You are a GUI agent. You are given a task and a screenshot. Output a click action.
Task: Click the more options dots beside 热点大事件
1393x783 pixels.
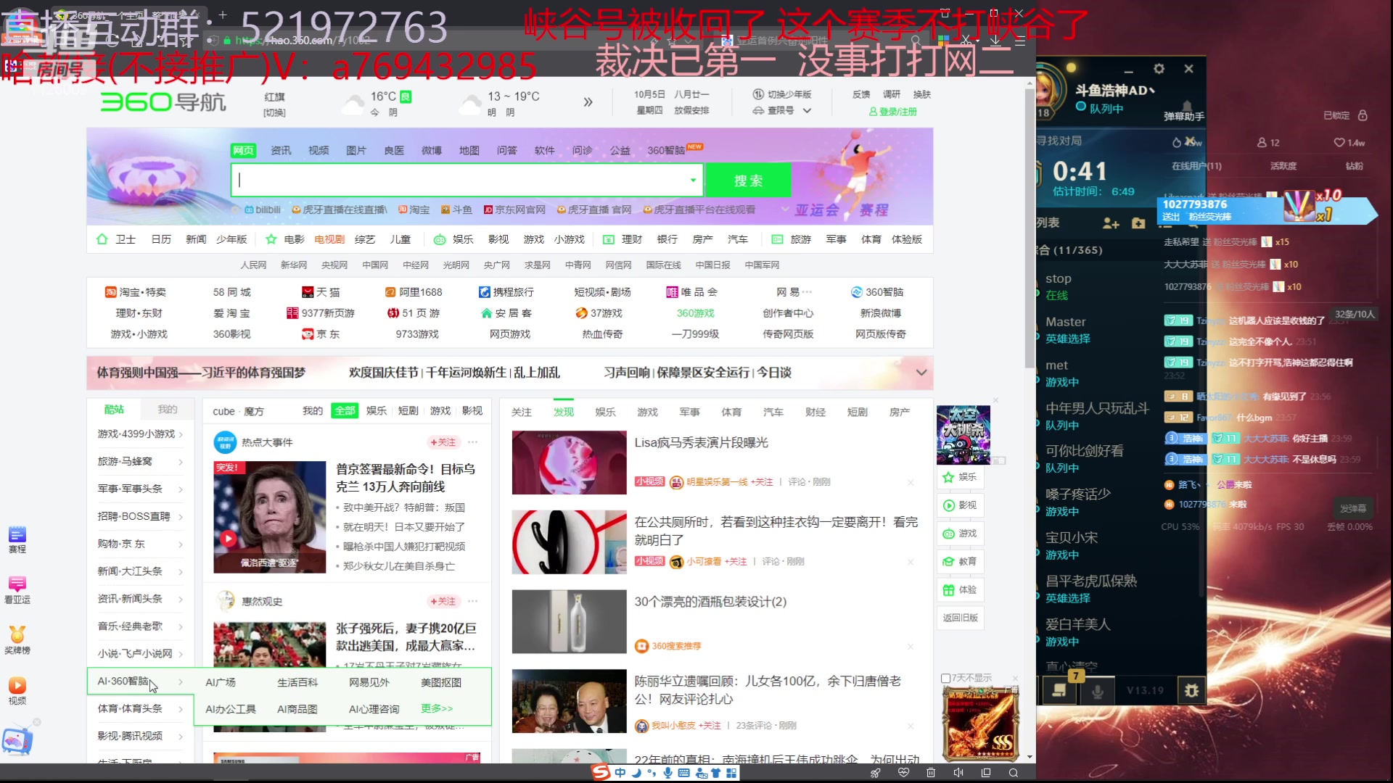coord(473,442)
